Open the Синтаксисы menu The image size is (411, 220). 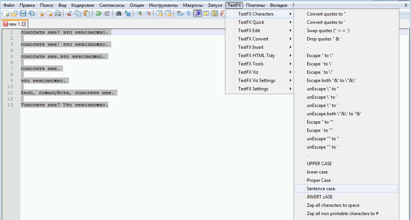point(112,5)
